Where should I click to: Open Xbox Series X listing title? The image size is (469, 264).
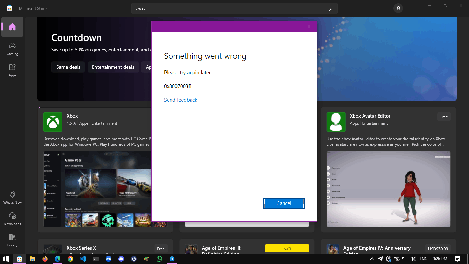pos(81,248)
